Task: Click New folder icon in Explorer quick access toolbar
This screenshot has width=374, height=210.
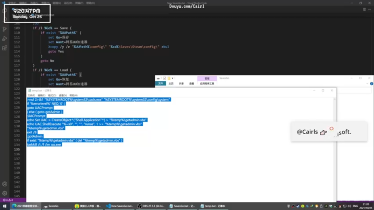Action: click(169, 78)
